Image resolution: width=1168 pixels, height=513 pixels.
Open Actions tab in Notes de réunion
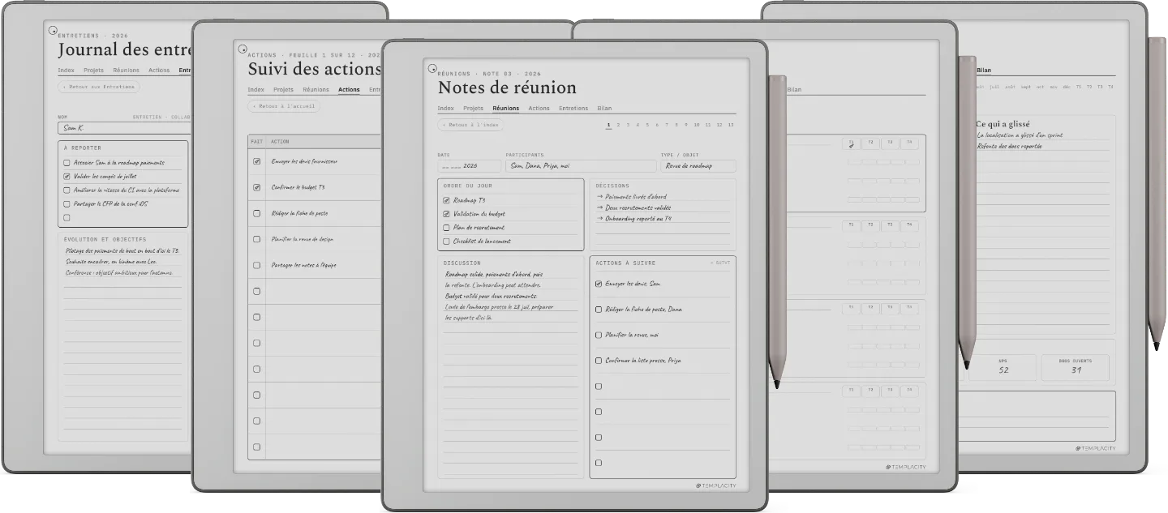pos(539,108)
